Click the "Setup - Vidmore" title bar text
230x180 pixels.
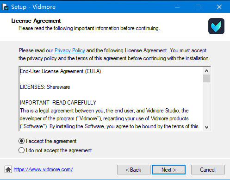tap(33, 7)
